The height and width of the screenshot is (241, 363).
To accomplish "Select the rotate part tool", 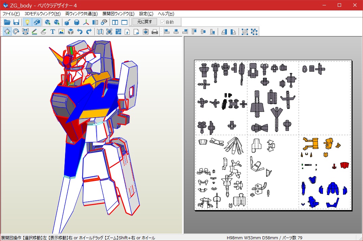I will pyautogui.click(x=16, y=32).
